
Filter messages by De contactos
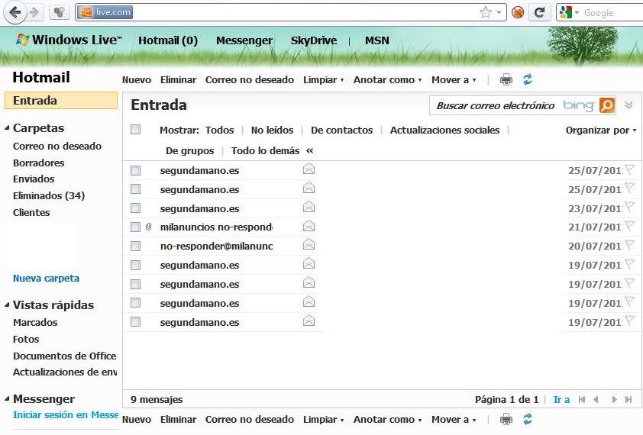[x=341, y=130]
